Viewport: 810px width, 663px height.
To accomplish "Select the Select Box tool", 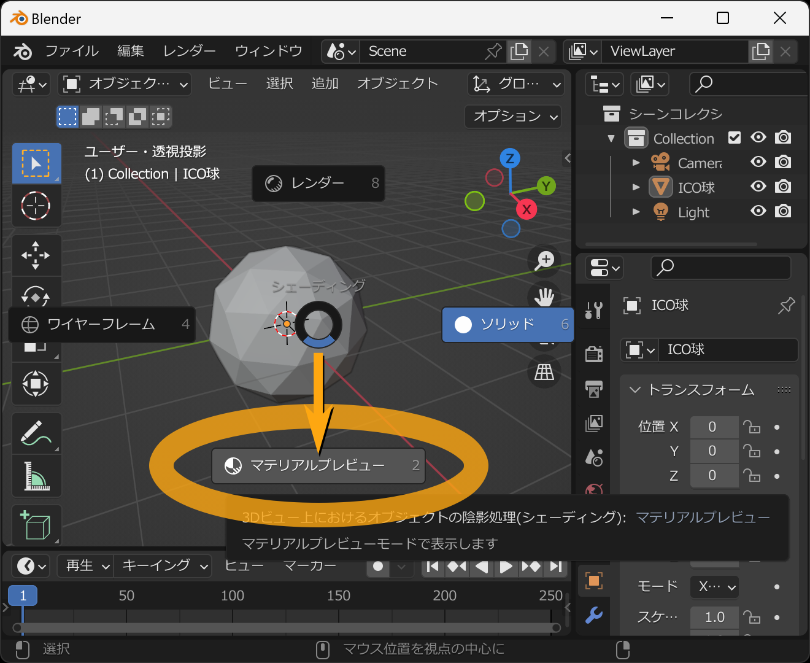I will [x=36, y=163].
